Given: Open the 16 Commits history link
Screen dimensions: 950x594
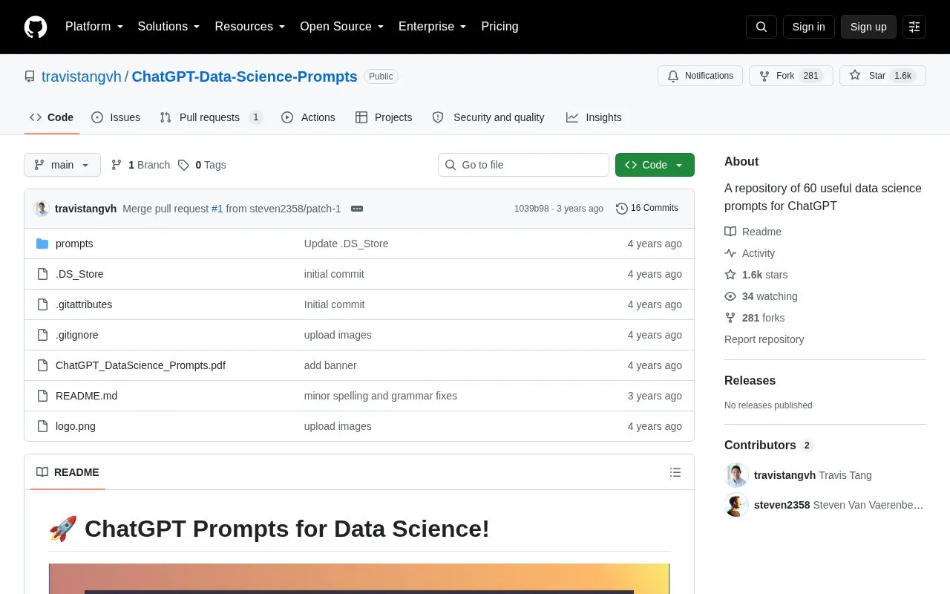Looking at the screenshot, I should click(647, 209).
